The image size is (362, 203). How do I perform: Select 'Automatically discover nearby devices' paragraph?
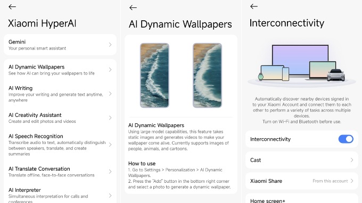click(x=301, y=107)
